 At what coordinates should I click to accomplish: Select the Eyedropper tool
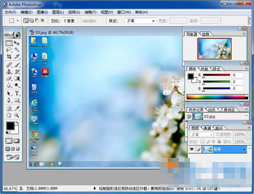(x=17, y=109)
